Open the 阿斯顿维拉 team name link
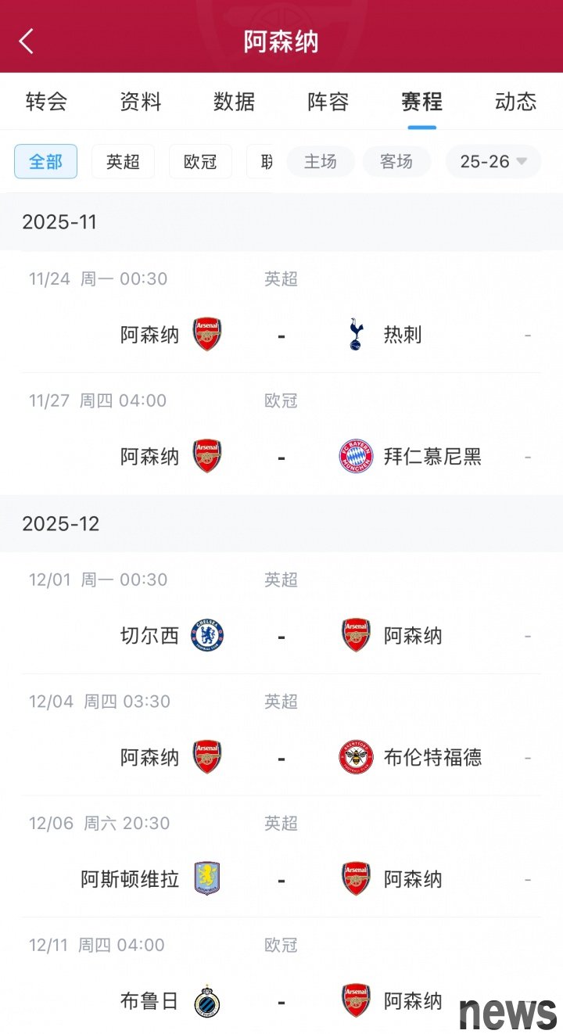Screen dimensions: 563x1034 130,879
